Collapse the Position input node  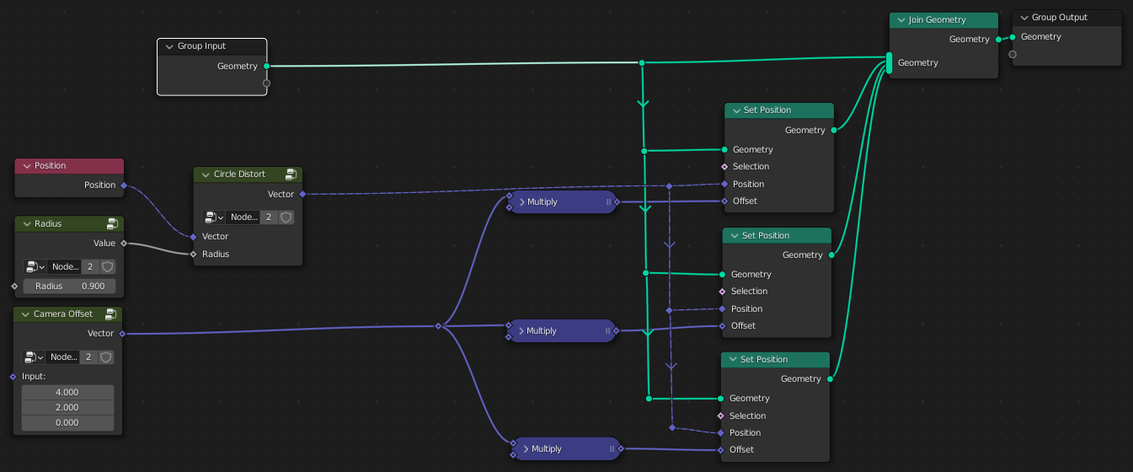[x=26, y=166]
